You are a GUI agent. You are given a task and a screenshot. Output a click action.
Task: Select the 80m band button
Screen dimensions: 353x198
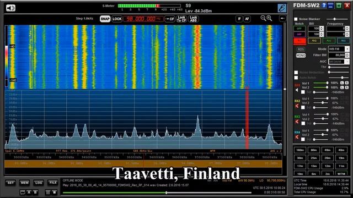[314, 150]
